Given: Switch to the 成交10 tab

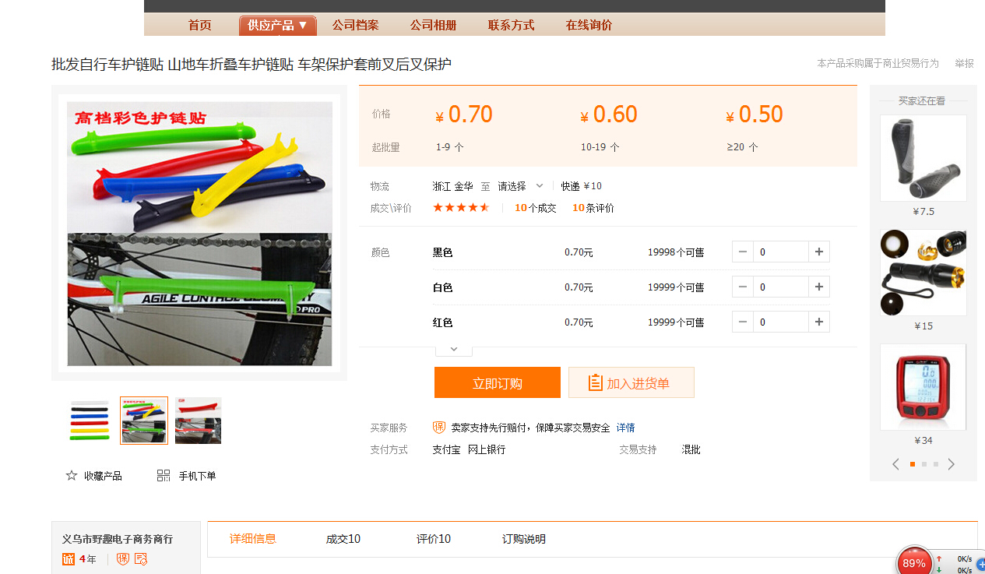Looking at the screenshot, I should click(x=343, y=539).
